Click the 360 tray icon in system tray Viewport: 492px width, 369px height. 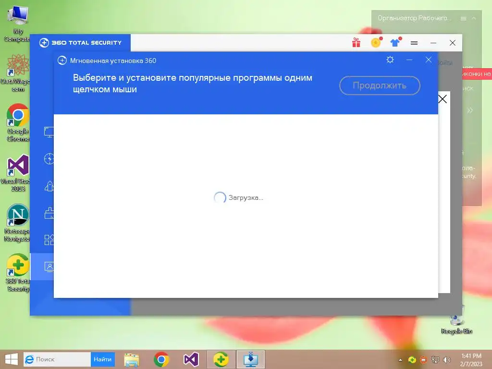412,360
